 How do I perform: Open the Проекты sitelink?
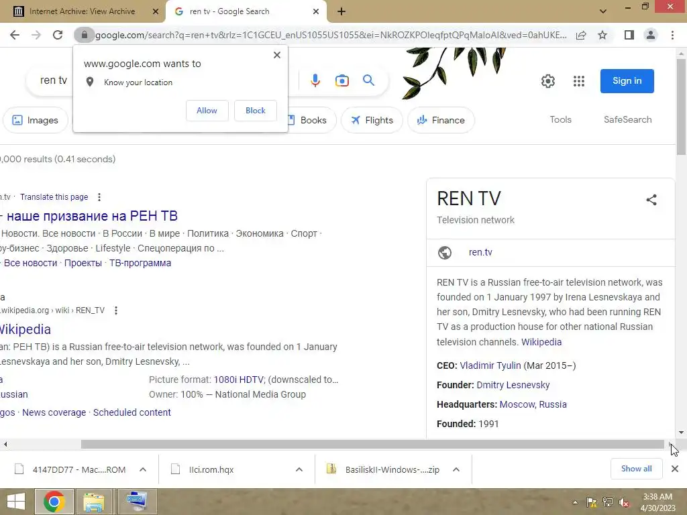pos(83,263)
